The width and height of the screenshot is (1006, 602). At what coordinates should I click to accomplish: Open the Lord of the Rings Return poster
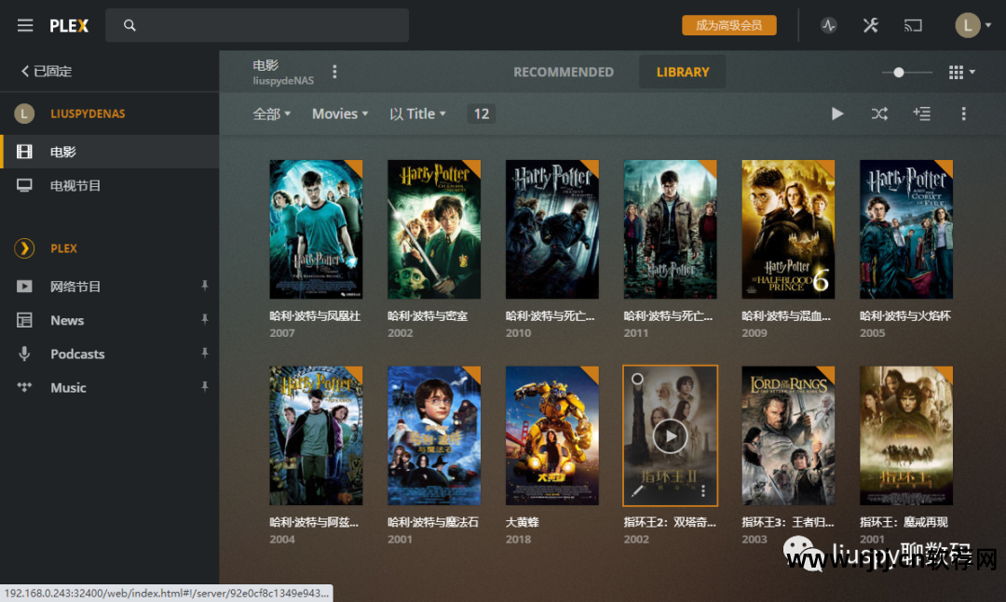point(788,436)
